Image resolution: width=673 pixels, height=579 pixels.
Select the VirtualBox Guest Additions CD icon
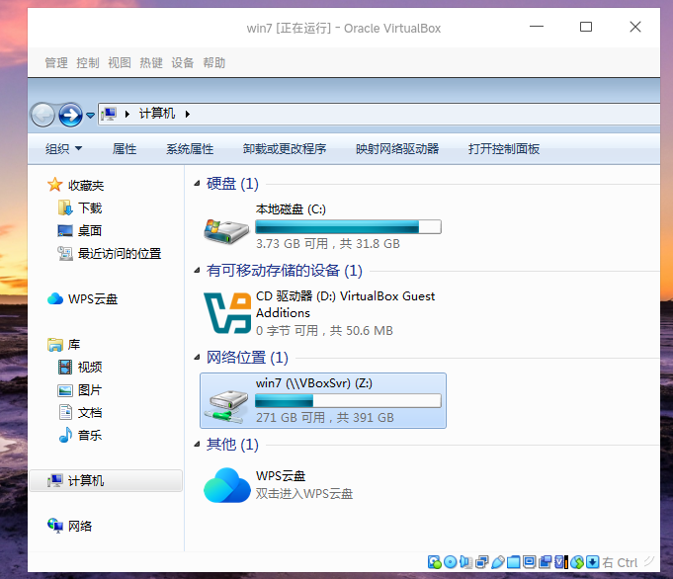click(227, 313)
